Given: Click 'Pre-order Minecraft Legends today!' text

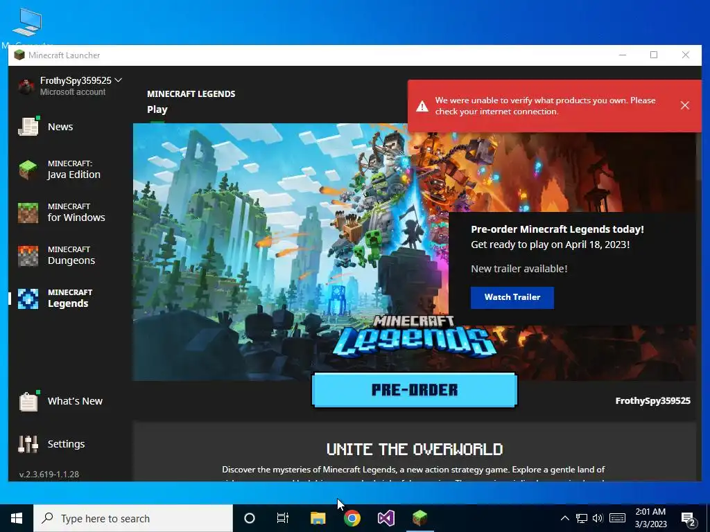Looking at the screenshot, I should point(557,229).
